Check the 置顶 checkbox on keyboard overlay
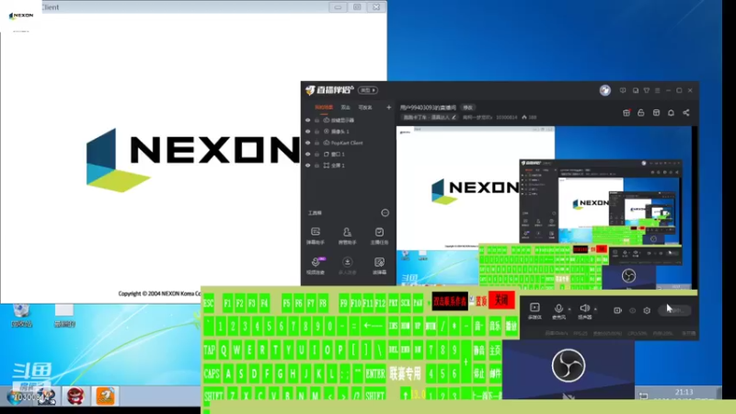The height and width of the screenshot is (414, 736). (x=472, y=300)
